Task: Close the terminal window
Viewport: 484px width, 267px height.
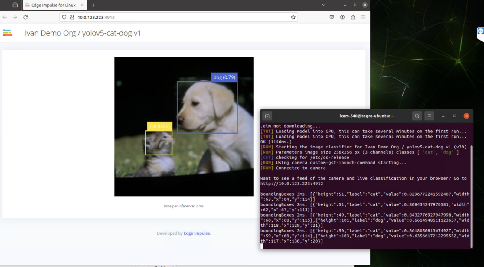Action: (466, 116)
